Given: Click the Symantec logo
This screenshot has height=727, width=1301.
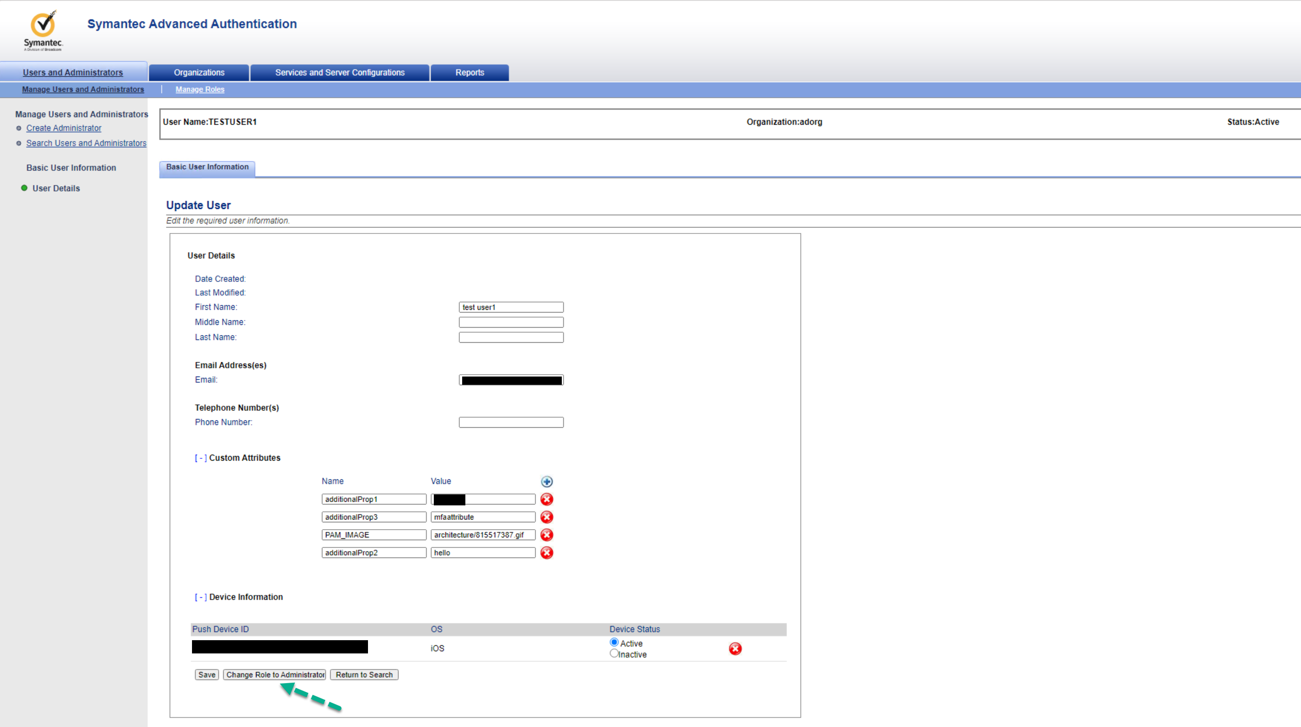Looking at the screenshot, I should coord(43,30).
